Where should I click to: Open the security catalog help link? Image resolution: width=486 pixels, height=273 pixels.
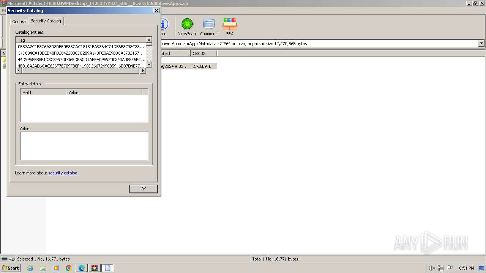coord(63,173)
